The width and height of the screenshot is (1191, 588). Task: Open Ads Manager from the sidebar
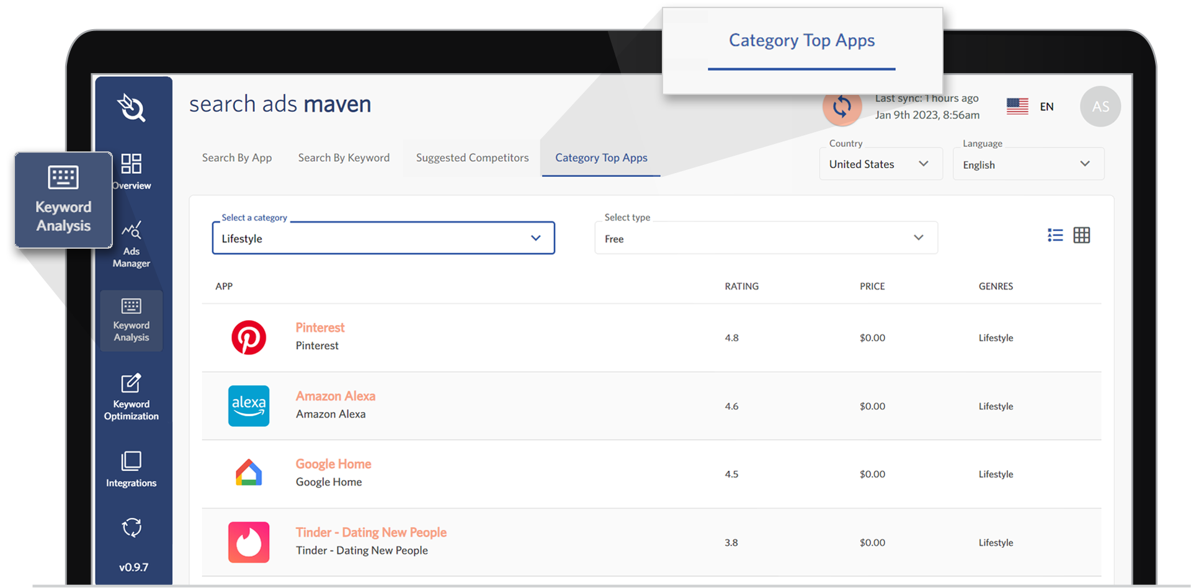click(132, 244)
